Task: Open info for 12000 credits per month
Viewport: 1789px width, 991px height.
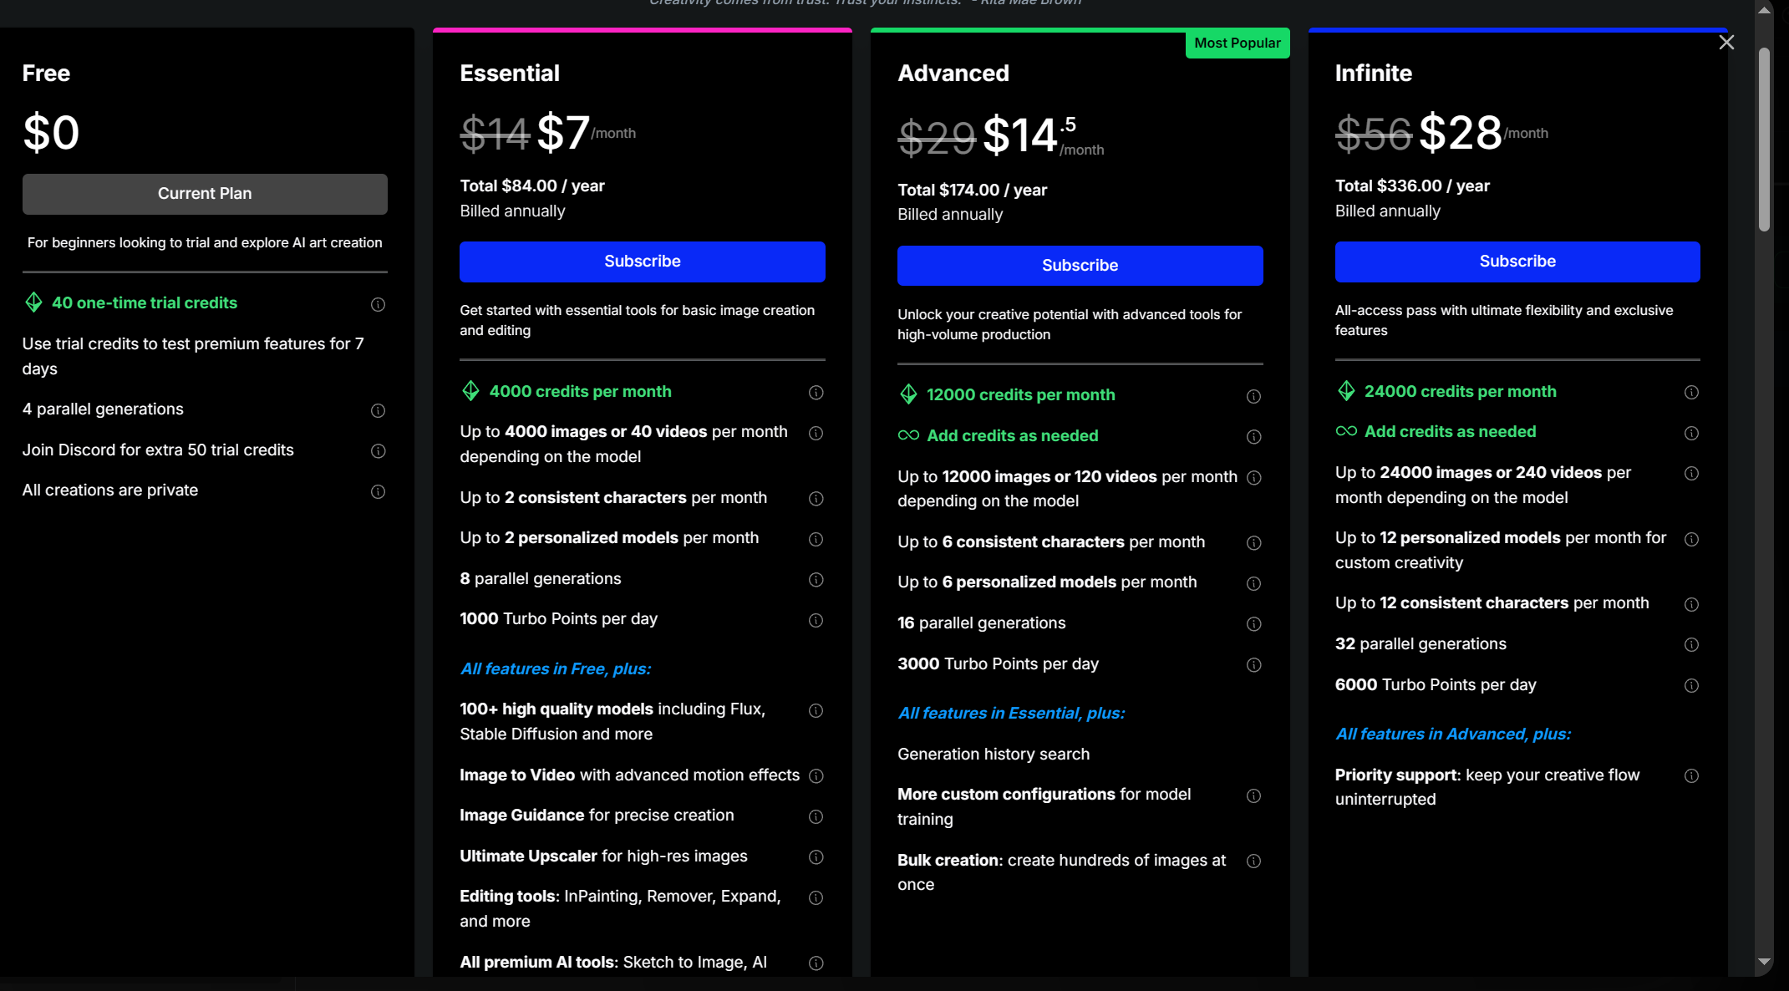Action: click(x=1253, y=396)
